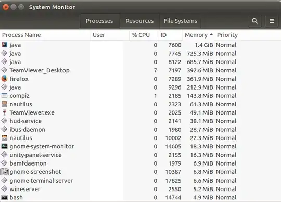281x202 pixels.
Task: Open the search button in header
Action: click(x=254, y=21)
